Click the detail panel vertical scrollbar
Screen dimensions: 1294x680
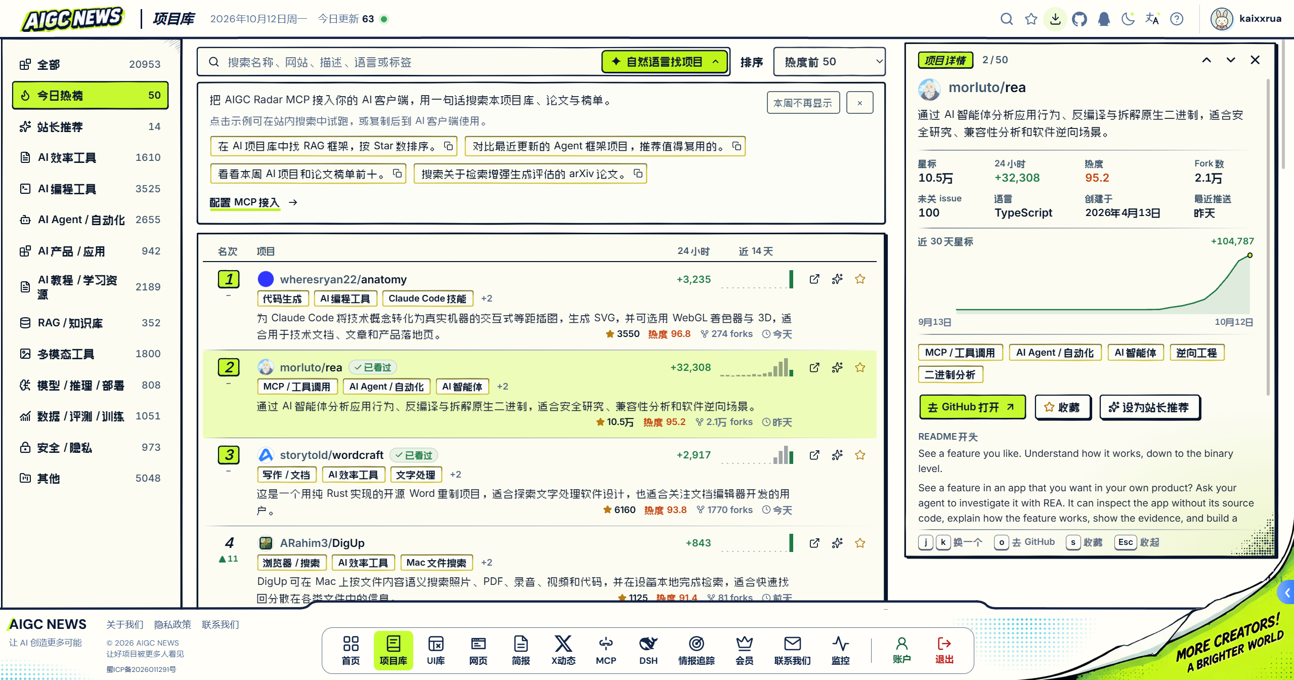coord(1268,238)
